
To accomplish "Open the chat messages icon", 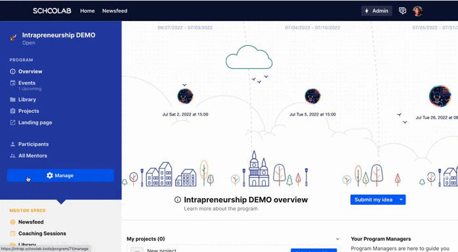I will click(x=402, y=10).
